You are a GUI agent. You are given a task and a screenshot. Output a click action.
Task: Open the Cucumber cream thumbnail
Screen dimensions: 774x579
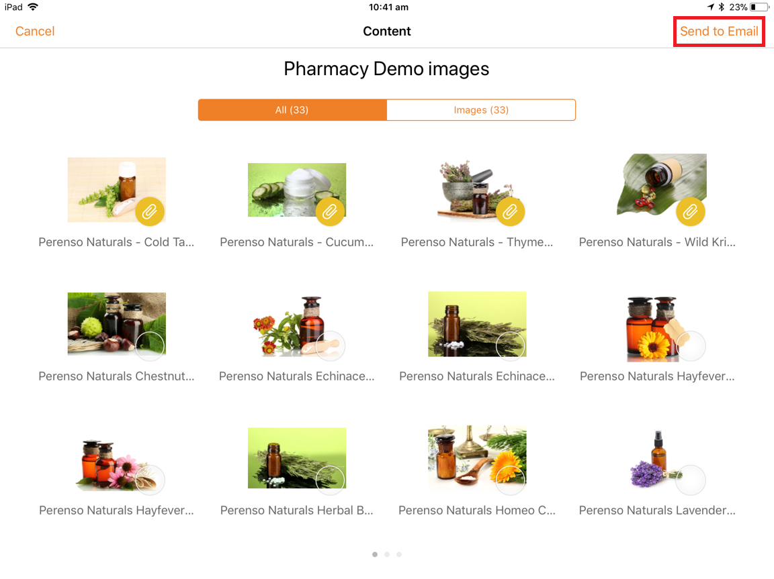click(297, 190)
